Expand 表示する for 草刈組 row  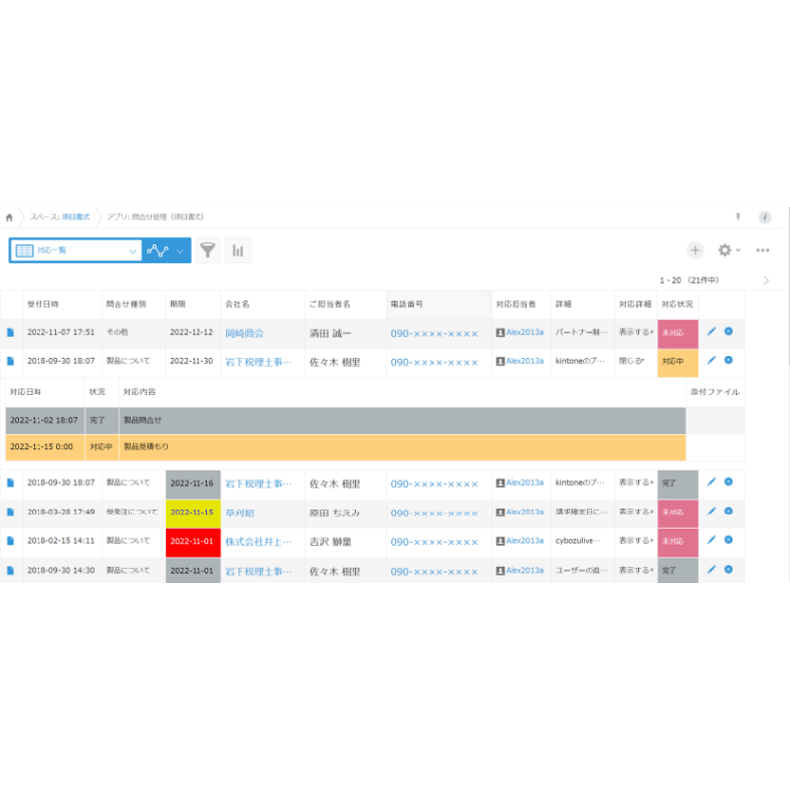[636, 512]
